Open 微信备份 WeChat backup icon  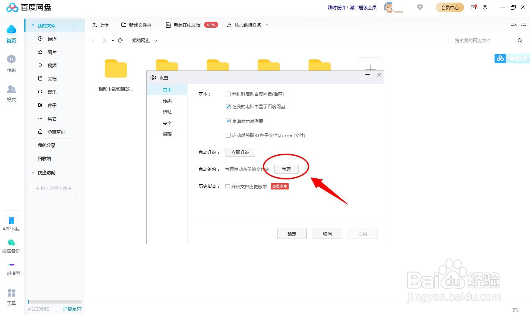11,243
